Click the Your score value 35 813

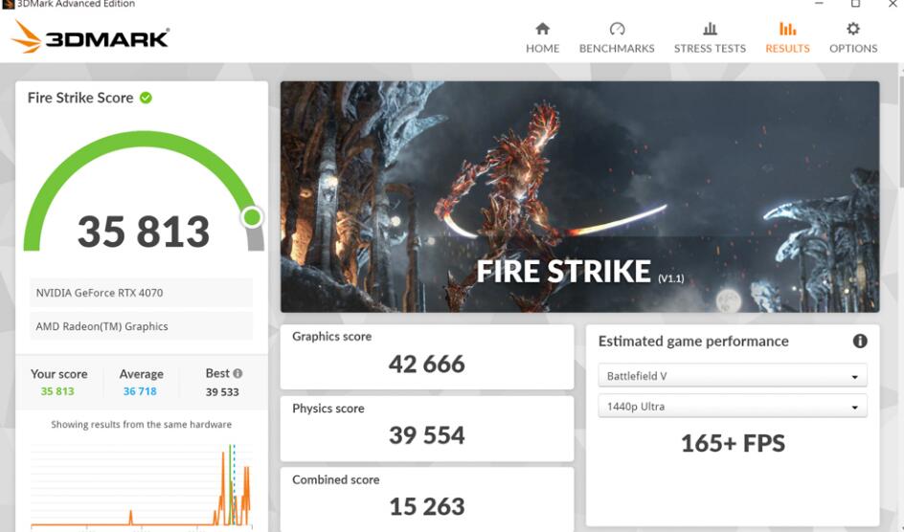click(57, 391)
